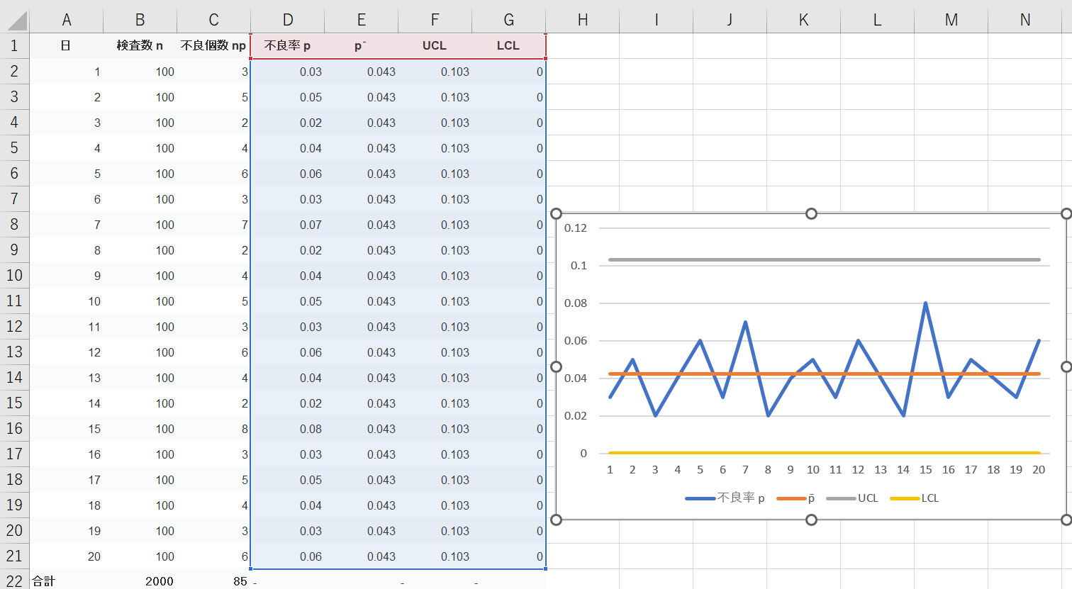This screenshot has height=589, width=1072.
Task: Select the 不良個数 np header cell
Action: point(213,45)
